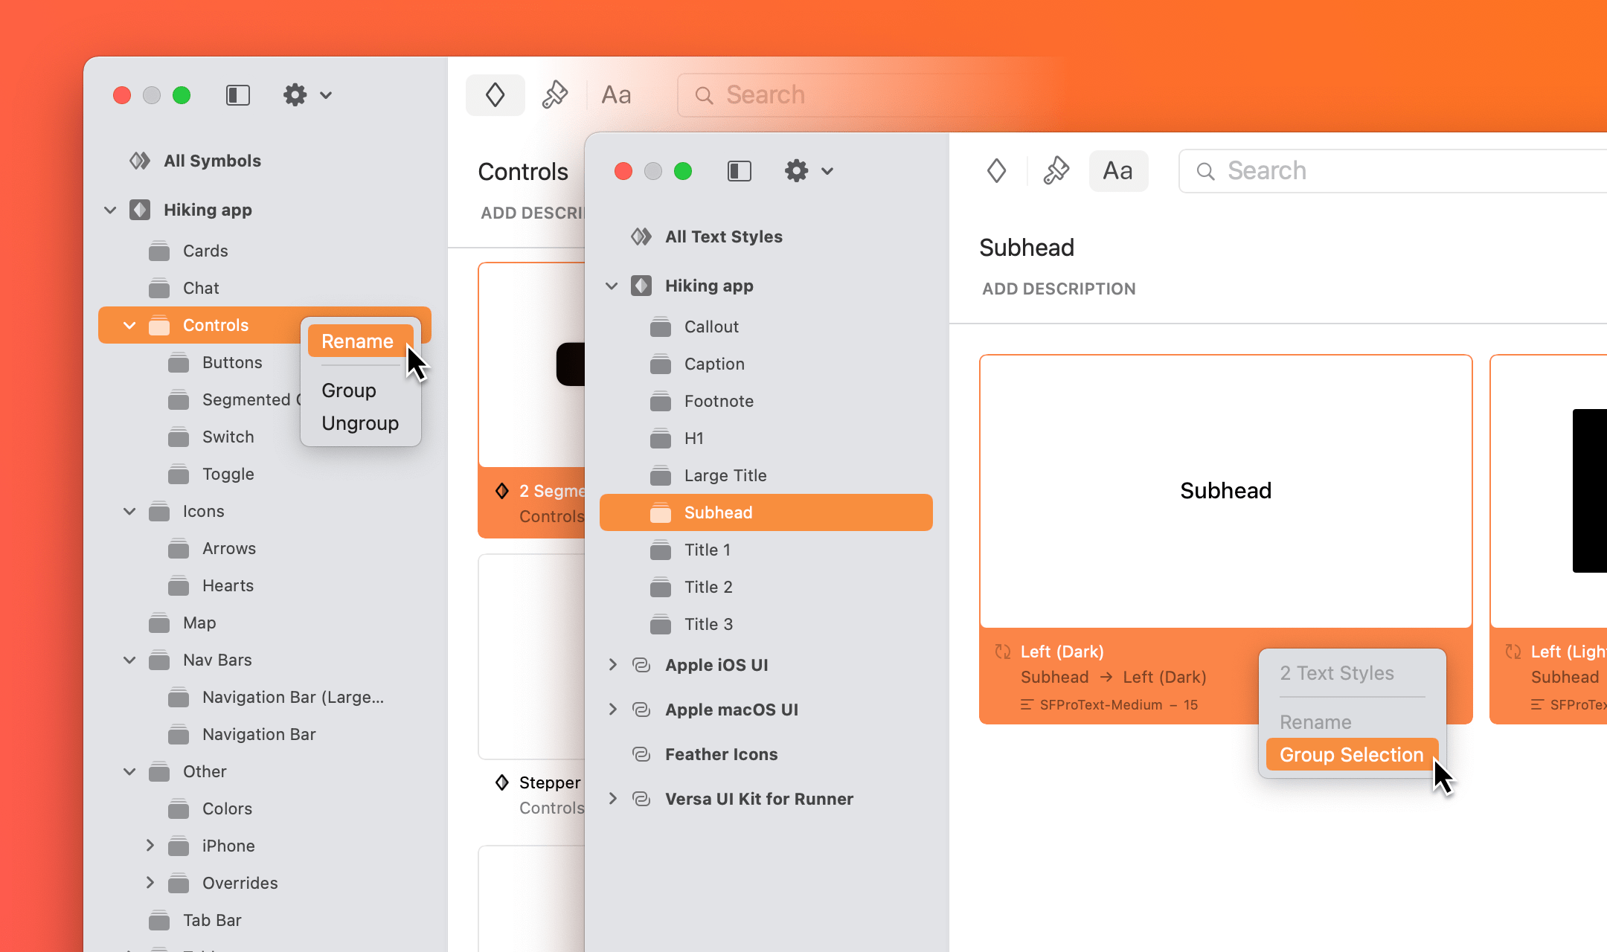Open the Text Styles Aa tab in front window

pyautogui.click(x=1117, y=171)
